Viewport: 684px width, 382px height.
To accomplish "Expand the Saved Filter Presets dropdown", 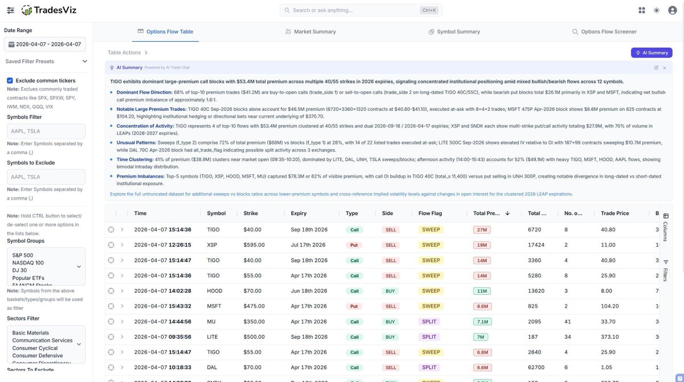I will click(x=85, y=61).
